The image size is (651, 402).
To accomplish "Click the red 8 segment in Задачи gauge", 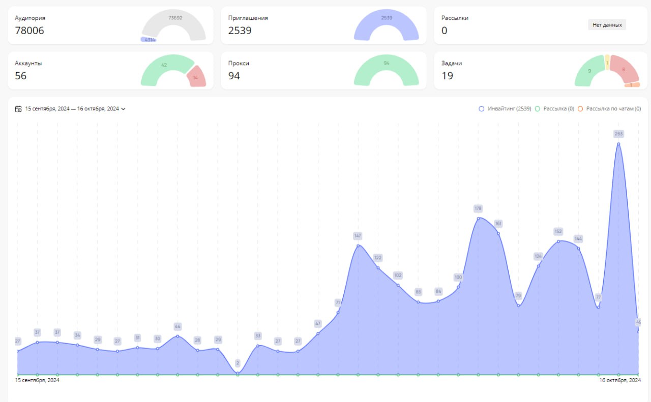I will point(625,70).
